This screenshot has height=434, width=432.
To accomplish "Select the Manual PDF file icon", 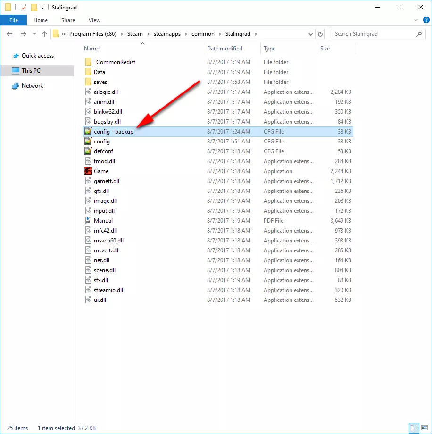I will pos(88,221).
